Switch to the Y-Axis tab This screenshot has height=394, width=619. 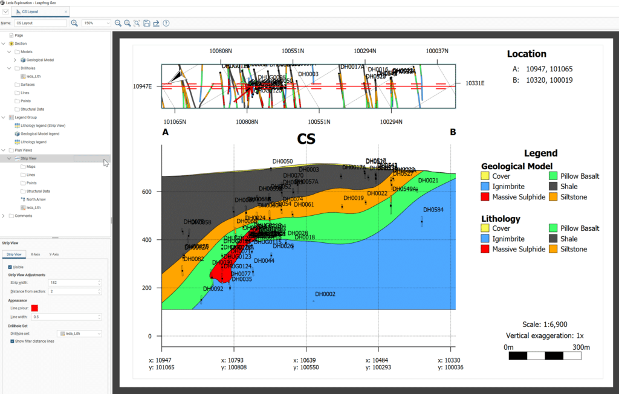[x=53, y=254]
